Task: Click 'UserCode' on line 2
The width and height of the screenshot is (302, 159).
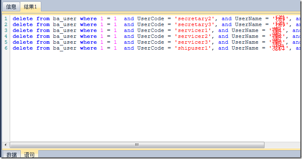Action: click(151, 25)
